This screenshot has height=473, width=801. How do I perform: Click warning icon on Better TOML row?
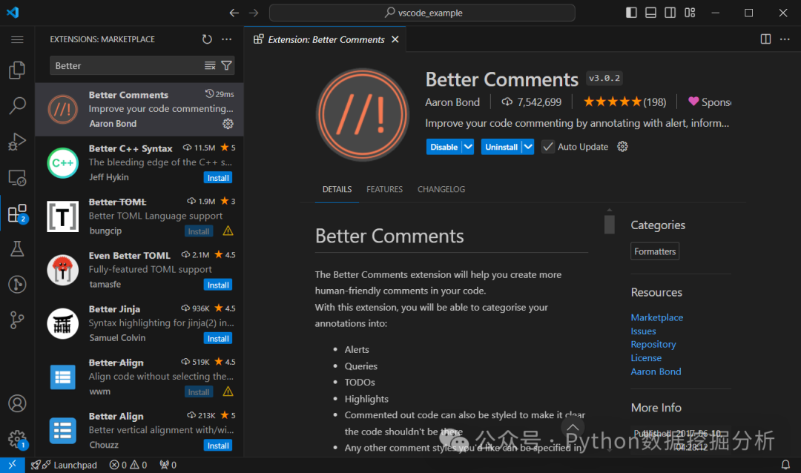coord(228,231)
